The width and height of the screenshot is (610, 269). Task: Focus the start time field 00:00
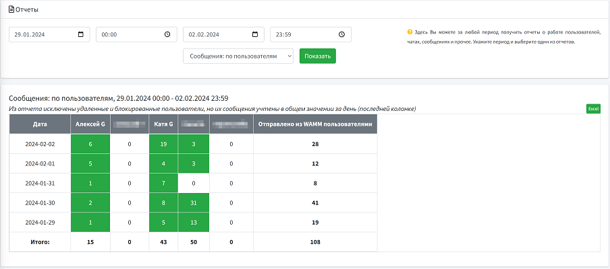pos(136,34)
